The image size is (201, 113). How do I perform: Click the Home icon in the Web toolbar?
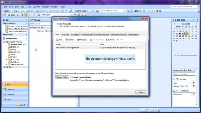[157, 11]
